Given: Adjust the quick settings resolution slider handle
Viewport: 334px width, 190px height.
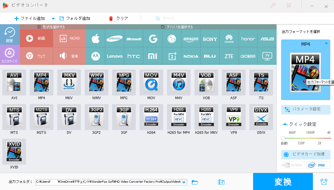Looking at the screenshot, I should click(283, 138).
